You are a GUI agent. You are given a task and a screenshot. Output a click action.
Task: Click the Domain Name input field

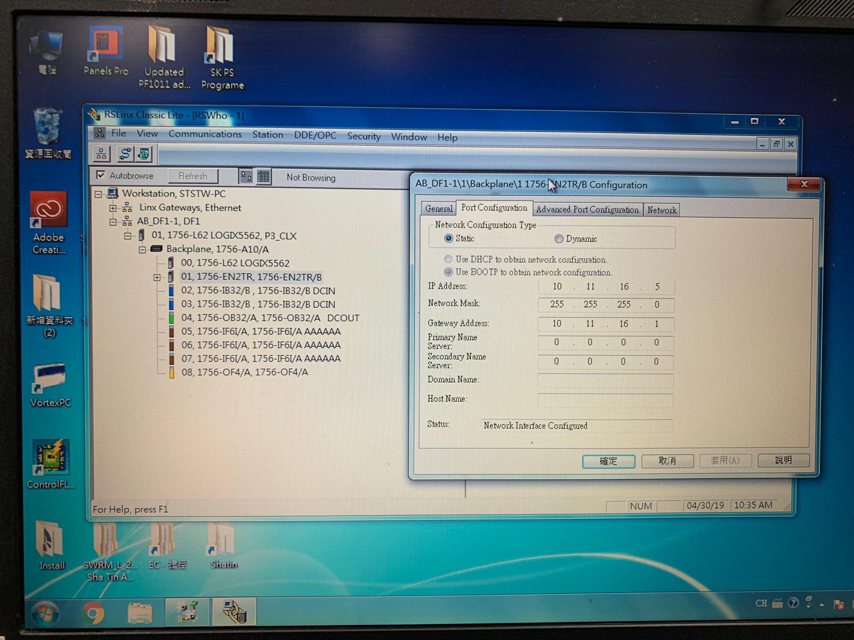605,380
